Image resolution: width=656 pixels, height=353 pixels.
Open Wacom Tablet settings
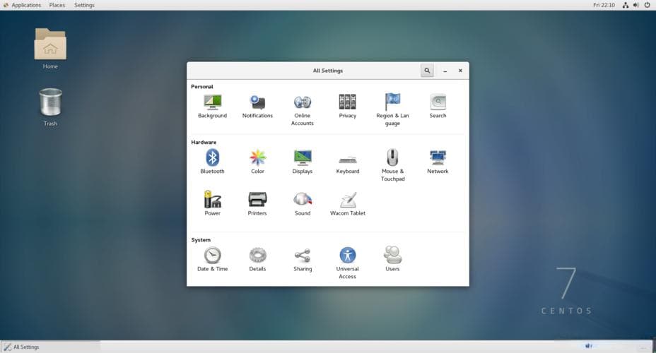pyautogui.click(x=348, y=204)
